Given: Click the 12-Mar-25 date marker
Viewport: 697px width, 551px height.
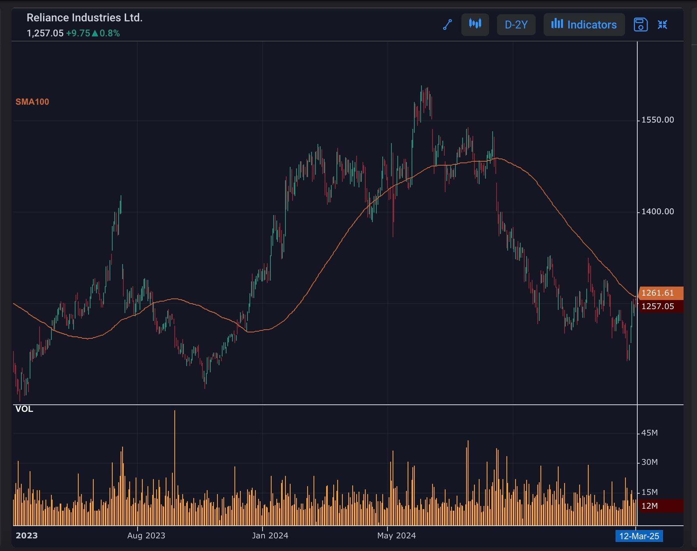Looking at the screenshot, I should click(x=639, y=536).
